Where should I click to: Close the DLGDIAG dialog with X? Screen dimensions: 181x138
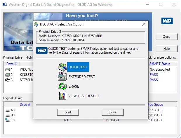(144, 24)
